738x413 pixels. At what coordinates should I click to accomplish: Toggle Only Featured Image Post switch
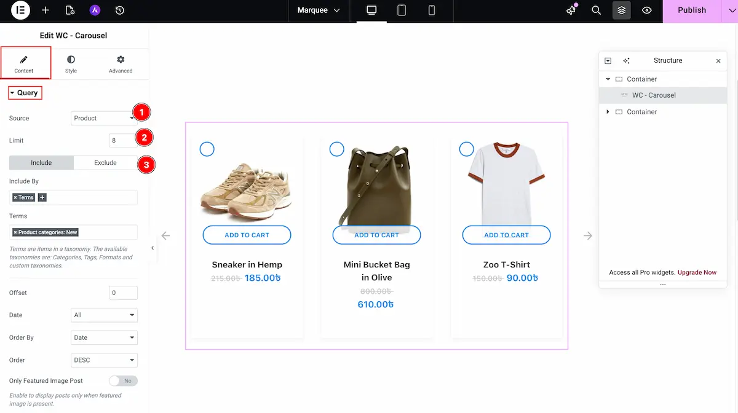point(123,381)
